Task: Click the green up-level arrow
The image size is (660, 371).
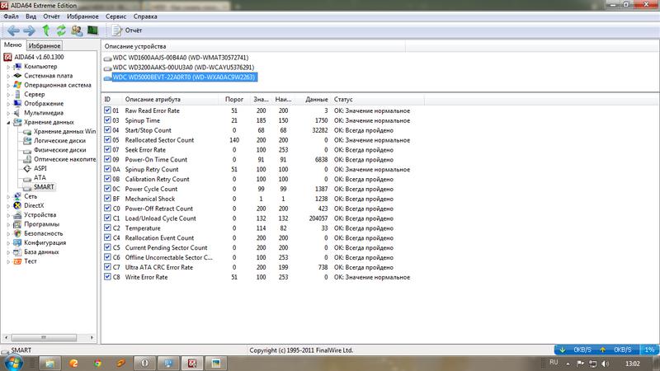Action: pyautogui.click(x=46, y=31)
